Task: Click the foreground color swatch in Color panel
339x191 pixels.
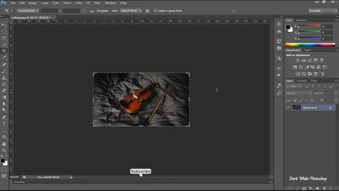Action: 288,27
